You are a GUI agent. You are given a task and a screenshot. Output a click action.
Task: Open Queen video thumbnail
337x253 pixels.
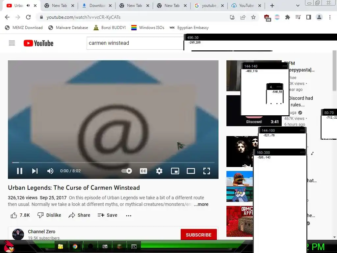242,152
